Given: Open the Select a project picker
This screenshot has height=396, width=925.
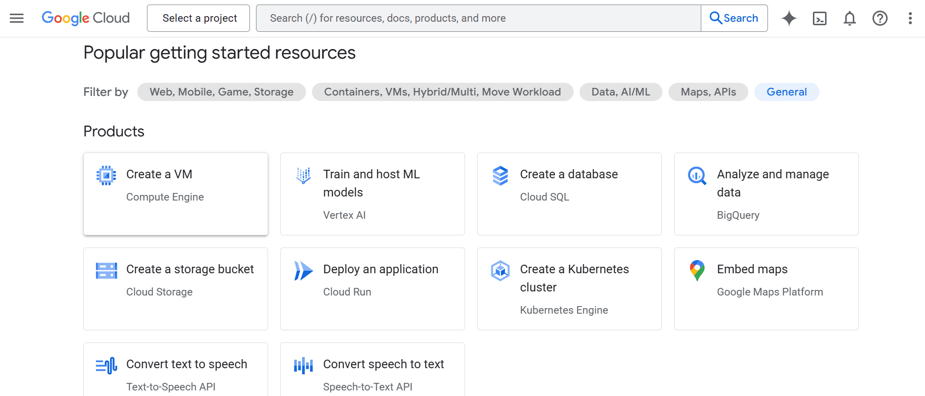Looking at the screenshot, I should point(198,18).
